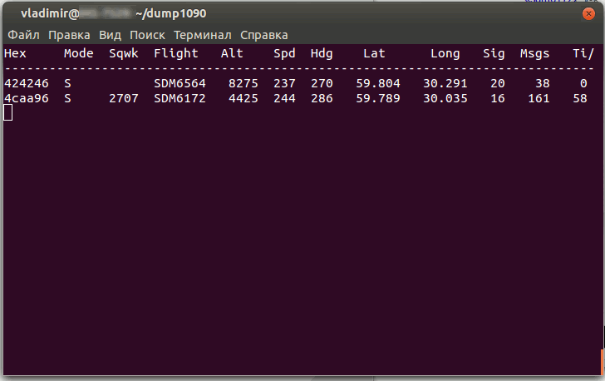605x381 pixels.
Task: Select flight SDM6172 text
Action: click(x=180, y=98)
